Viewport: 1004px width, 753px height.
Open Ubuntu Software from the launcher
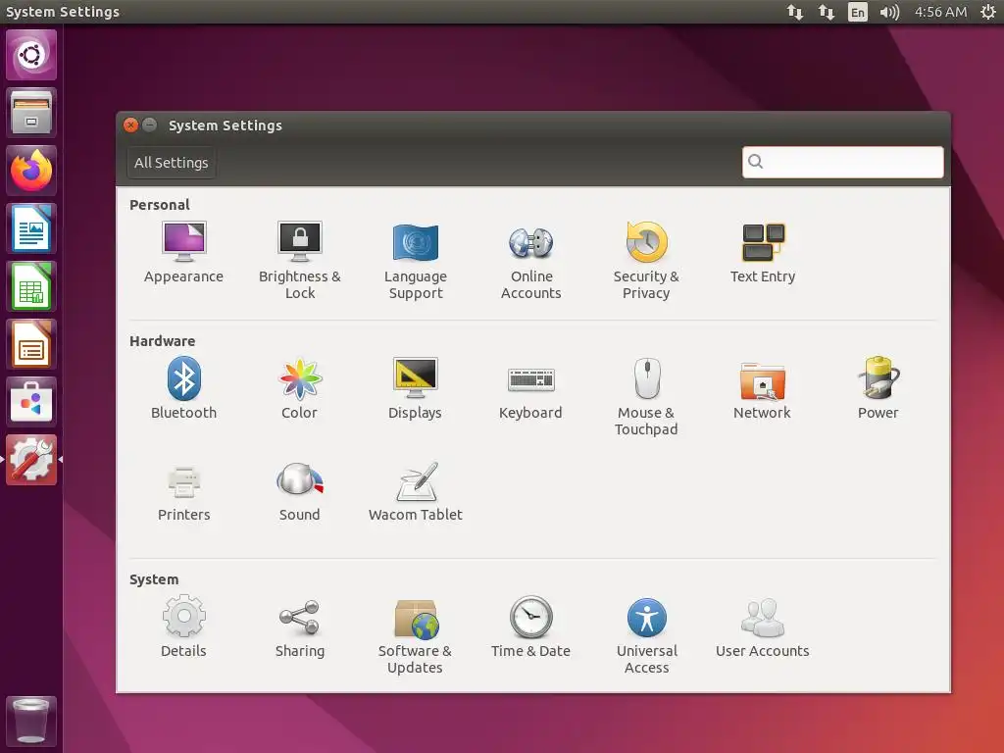click(31, 402)
